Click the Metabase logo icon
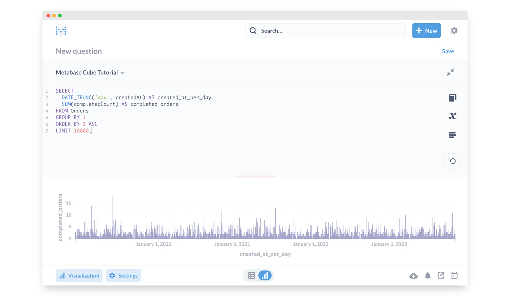The height and width of the screenshot is (296, 510). (61, 31)
